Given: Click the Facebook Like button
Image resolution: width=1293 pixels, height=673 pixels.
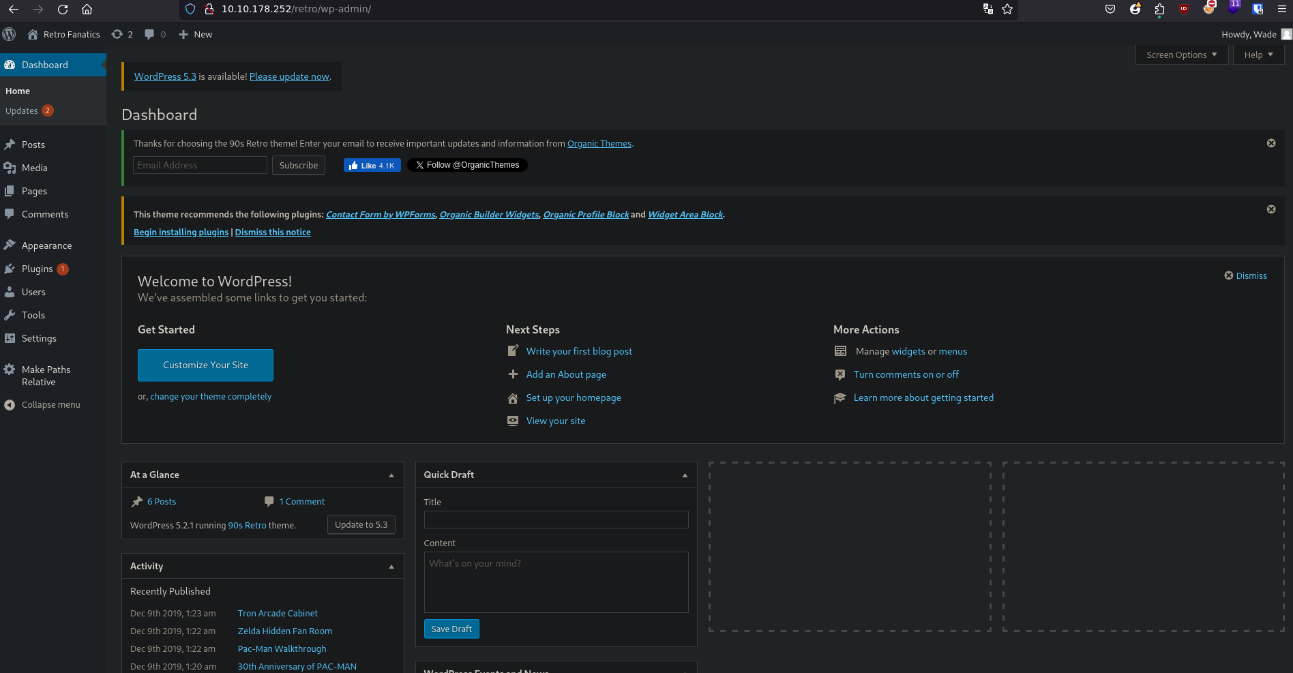Looking at the screenshot, I should point(372,165).
